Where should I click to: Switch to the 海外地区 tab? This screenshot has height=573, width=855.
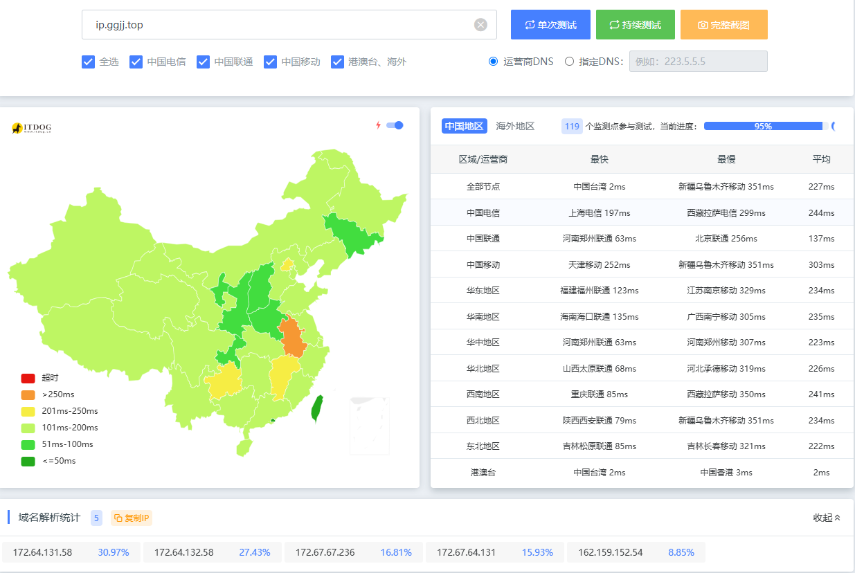point(515,126)
